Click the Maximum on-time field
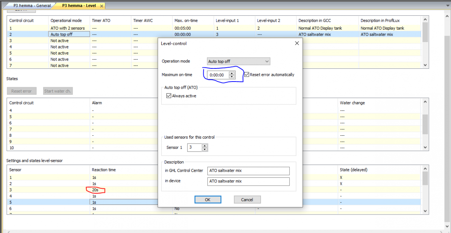451x233 pixels. pyautogui.click(x=218, y=75)
